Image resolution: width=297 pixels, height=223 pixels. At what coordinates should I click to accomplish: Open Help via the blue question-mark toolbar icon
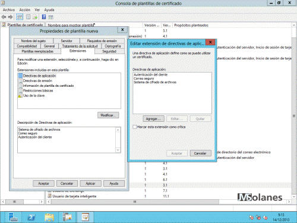44,17
